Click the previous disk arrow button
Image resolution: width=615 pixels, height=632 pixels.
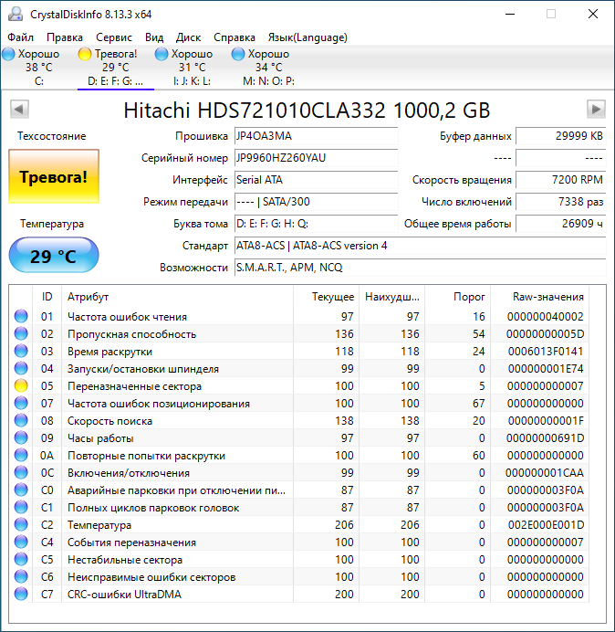(18, 110)
